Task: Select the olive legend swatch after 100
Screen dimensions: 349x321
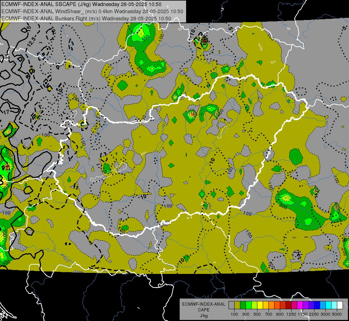Action: 237,305
